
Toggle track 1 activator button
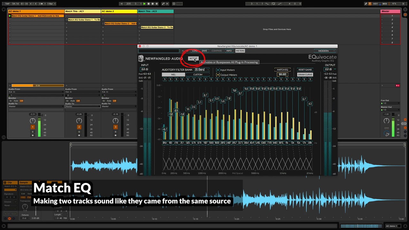coord(33,127)
